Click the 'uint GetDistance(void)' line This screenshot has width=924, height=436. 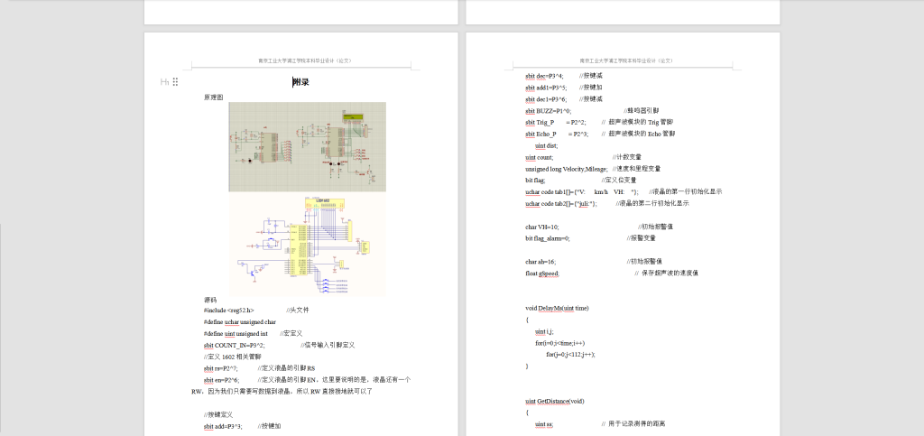point(555,401)
